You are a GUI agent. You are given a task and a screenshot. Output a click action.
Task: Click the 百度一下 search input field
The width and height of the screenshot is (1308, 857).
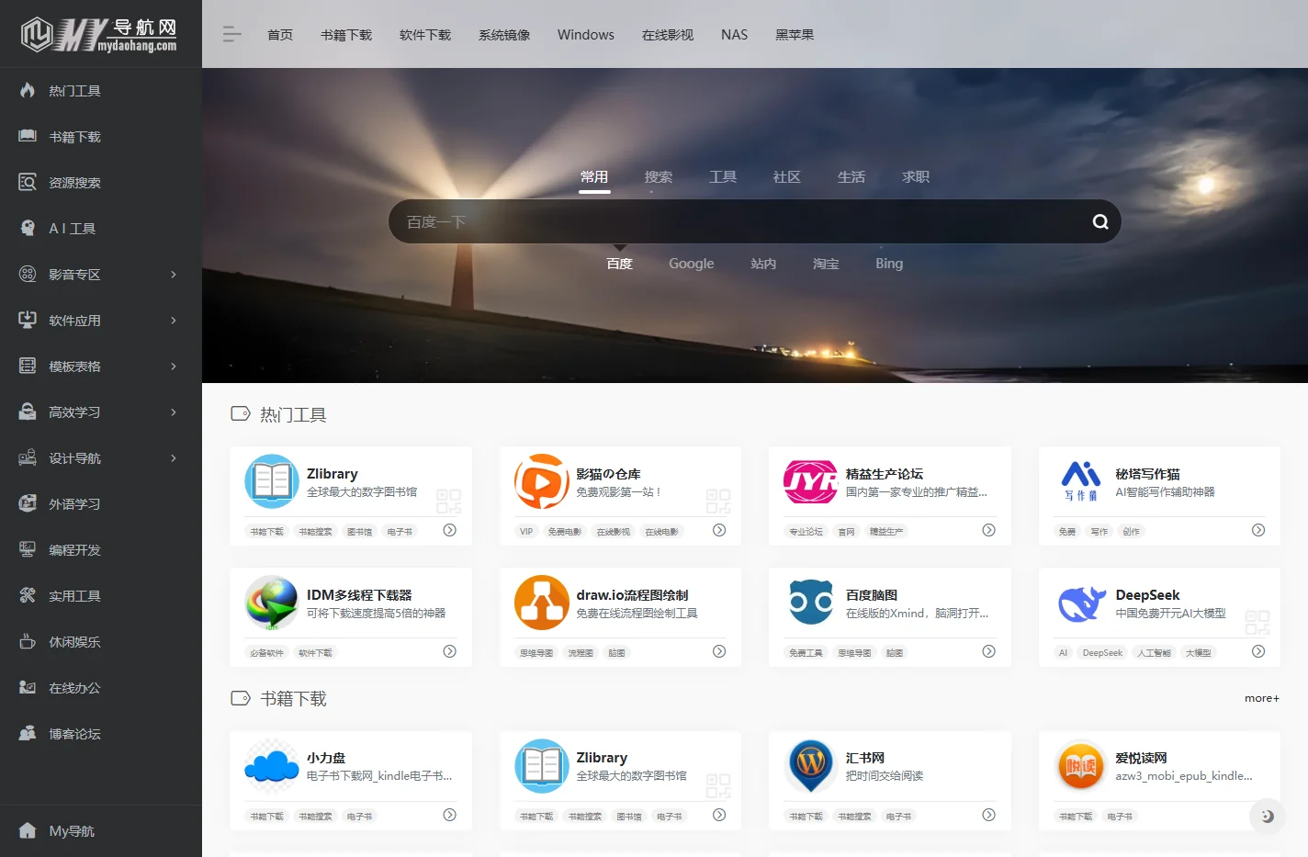(735, 221)
